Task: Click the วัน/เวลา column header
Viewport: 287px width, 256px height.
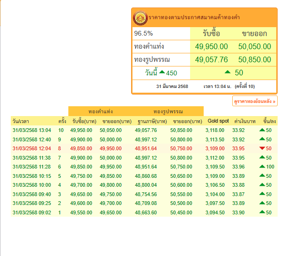Action: (21, 121)
